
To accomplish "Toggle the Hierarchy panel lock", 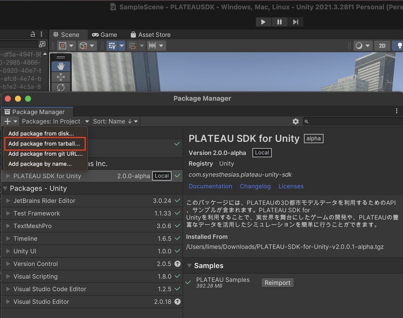I will [x=33, y=34].
